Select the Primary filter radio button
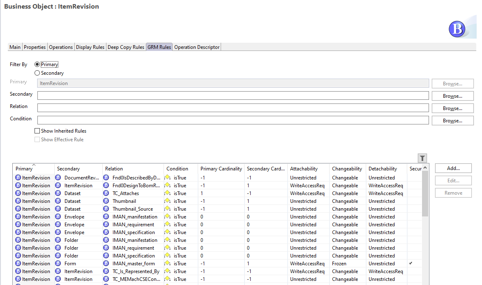This screenshot has height=285, width=482. 37,64
